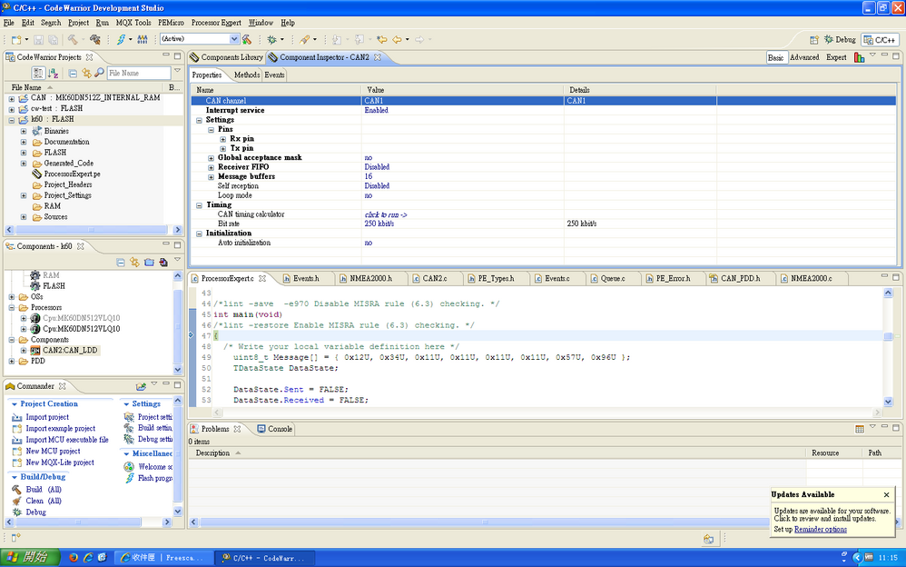Click the Search flashlight toolbar icon
The height and width of the screenshot is (567, 906).
[x=304, y=39]
